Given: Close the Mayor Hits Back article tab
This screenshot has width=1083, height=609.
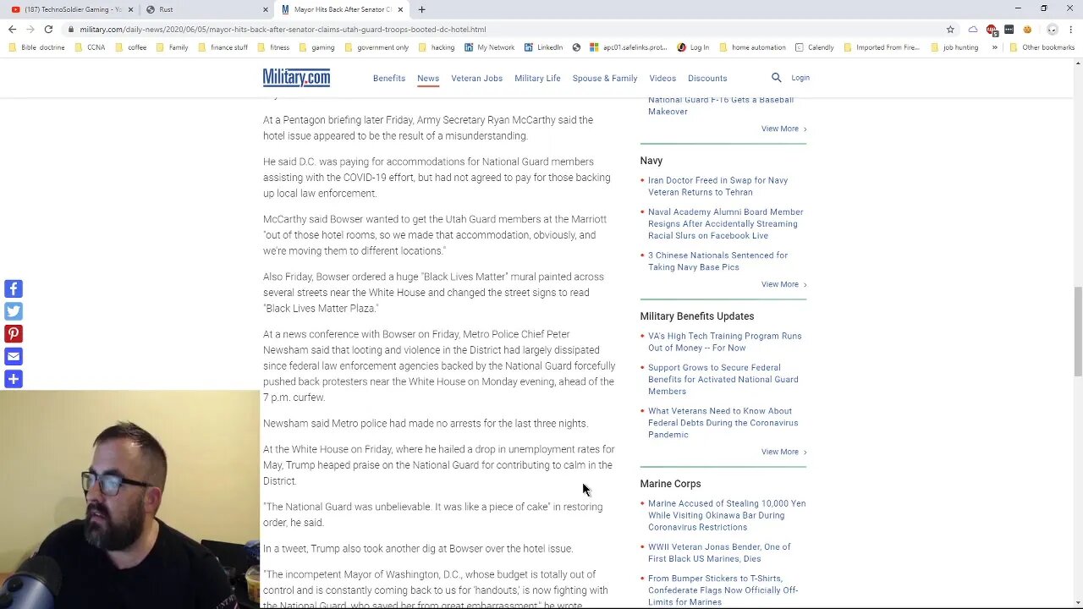Looking at the screenshot, I should point(400,9).
